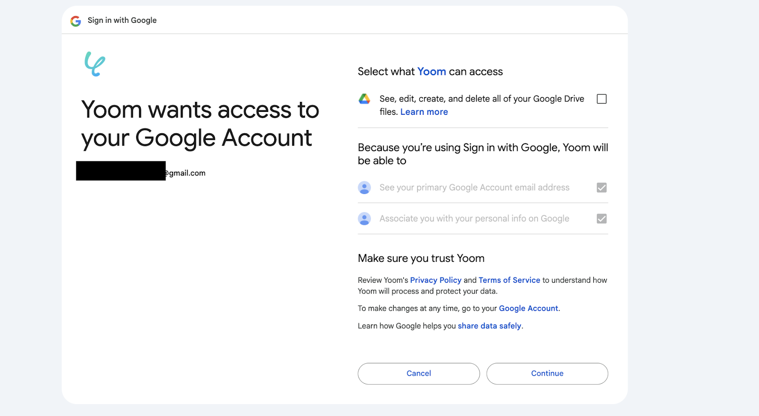Click the blue Yoom app name link
This screenshot has height=416, width=759.
tap(431, 72)
